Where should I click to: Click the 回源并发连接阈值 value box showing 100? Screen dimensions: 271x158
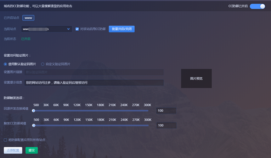coord(166,111)
